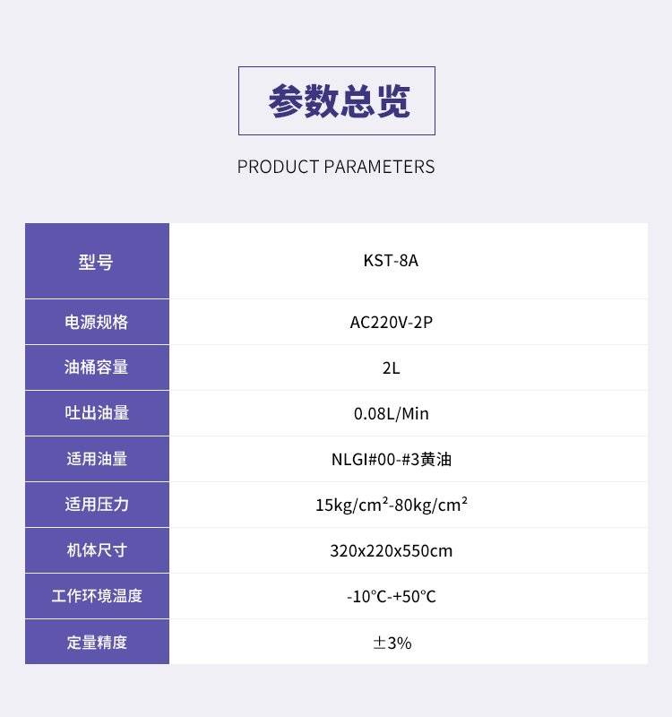Screen dimensions: 672x717
Task: Click the 320x220x550cm dimension value
Action: [391, 550]
